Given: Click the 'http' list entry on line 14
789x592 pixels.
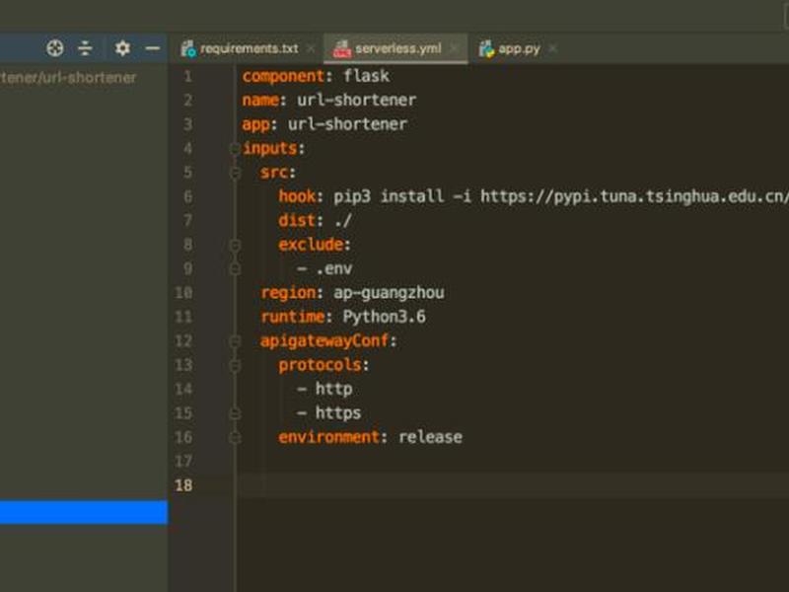Looking at the screenshot, I should [x=333, y=389].
